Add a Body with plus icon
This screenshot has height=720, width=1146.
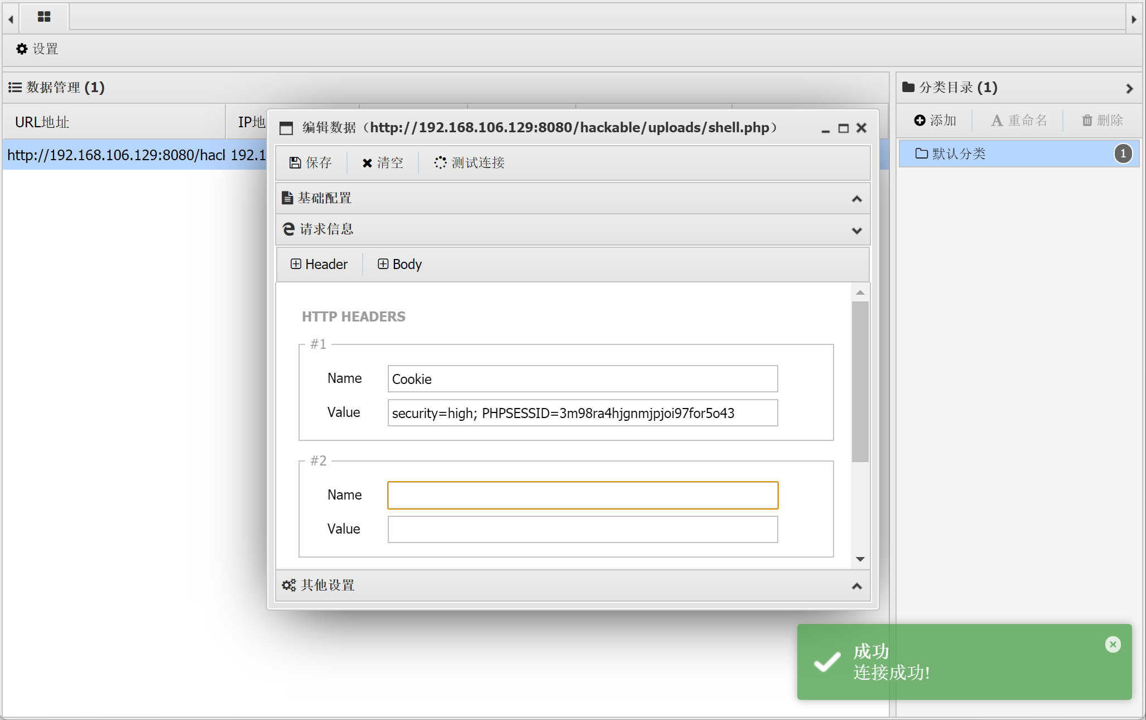(383, 264)
